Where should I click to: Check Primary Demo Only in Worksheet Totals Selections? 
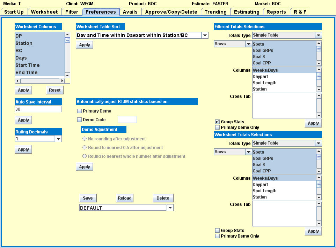click(217, 236)
